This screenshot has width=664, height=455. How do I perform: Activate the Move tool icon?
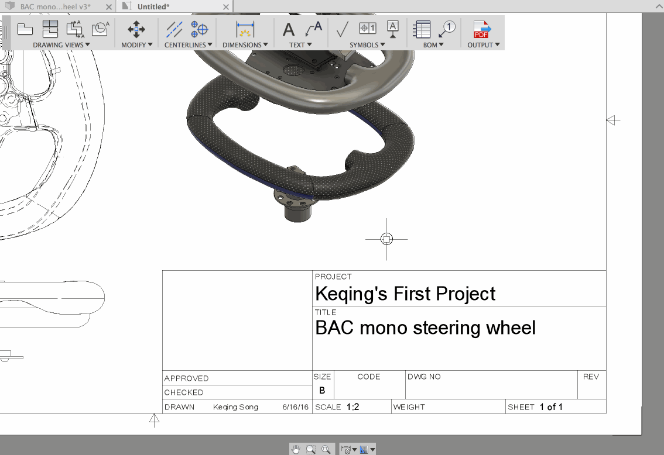pyautogui.click(x=136, y=29)
